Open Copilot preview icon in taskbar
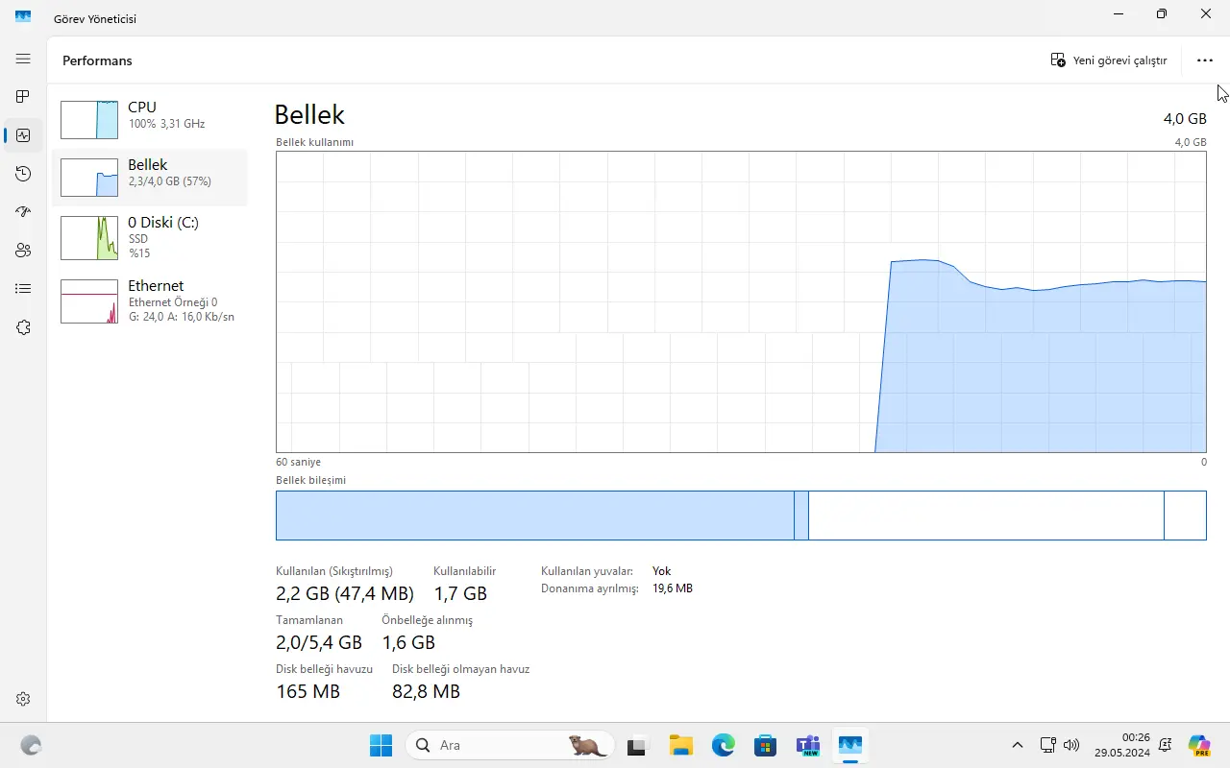This screenshot has height=768, width=1230. 1199,745
